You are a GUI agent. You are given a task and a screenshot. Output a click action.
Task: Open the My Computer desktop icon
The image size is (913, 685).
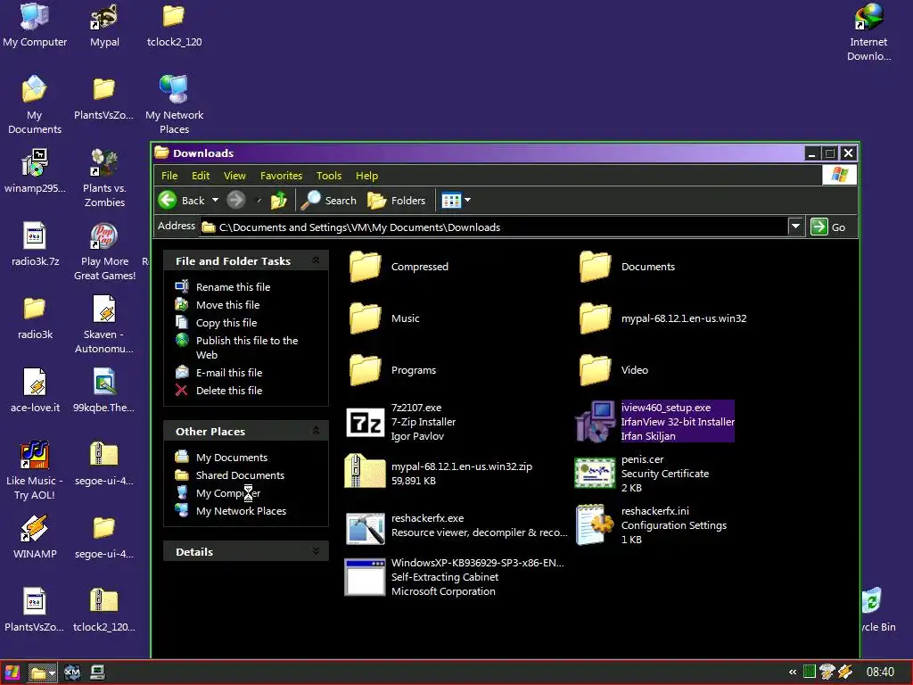35,26
